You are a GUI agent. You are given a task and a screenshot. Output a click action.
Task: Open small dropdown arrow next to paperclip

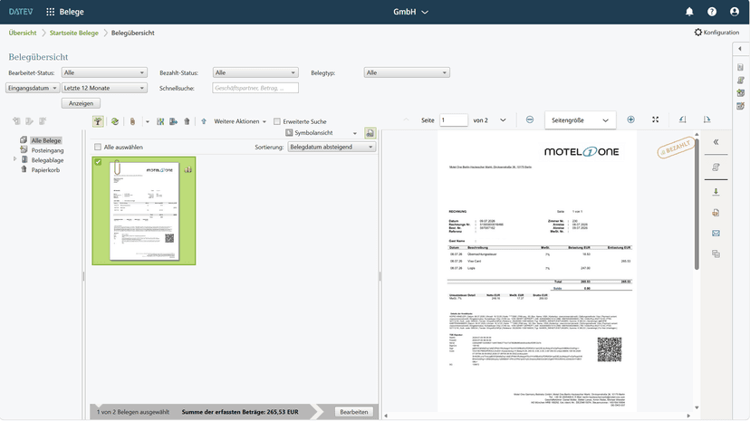(147, 121)
